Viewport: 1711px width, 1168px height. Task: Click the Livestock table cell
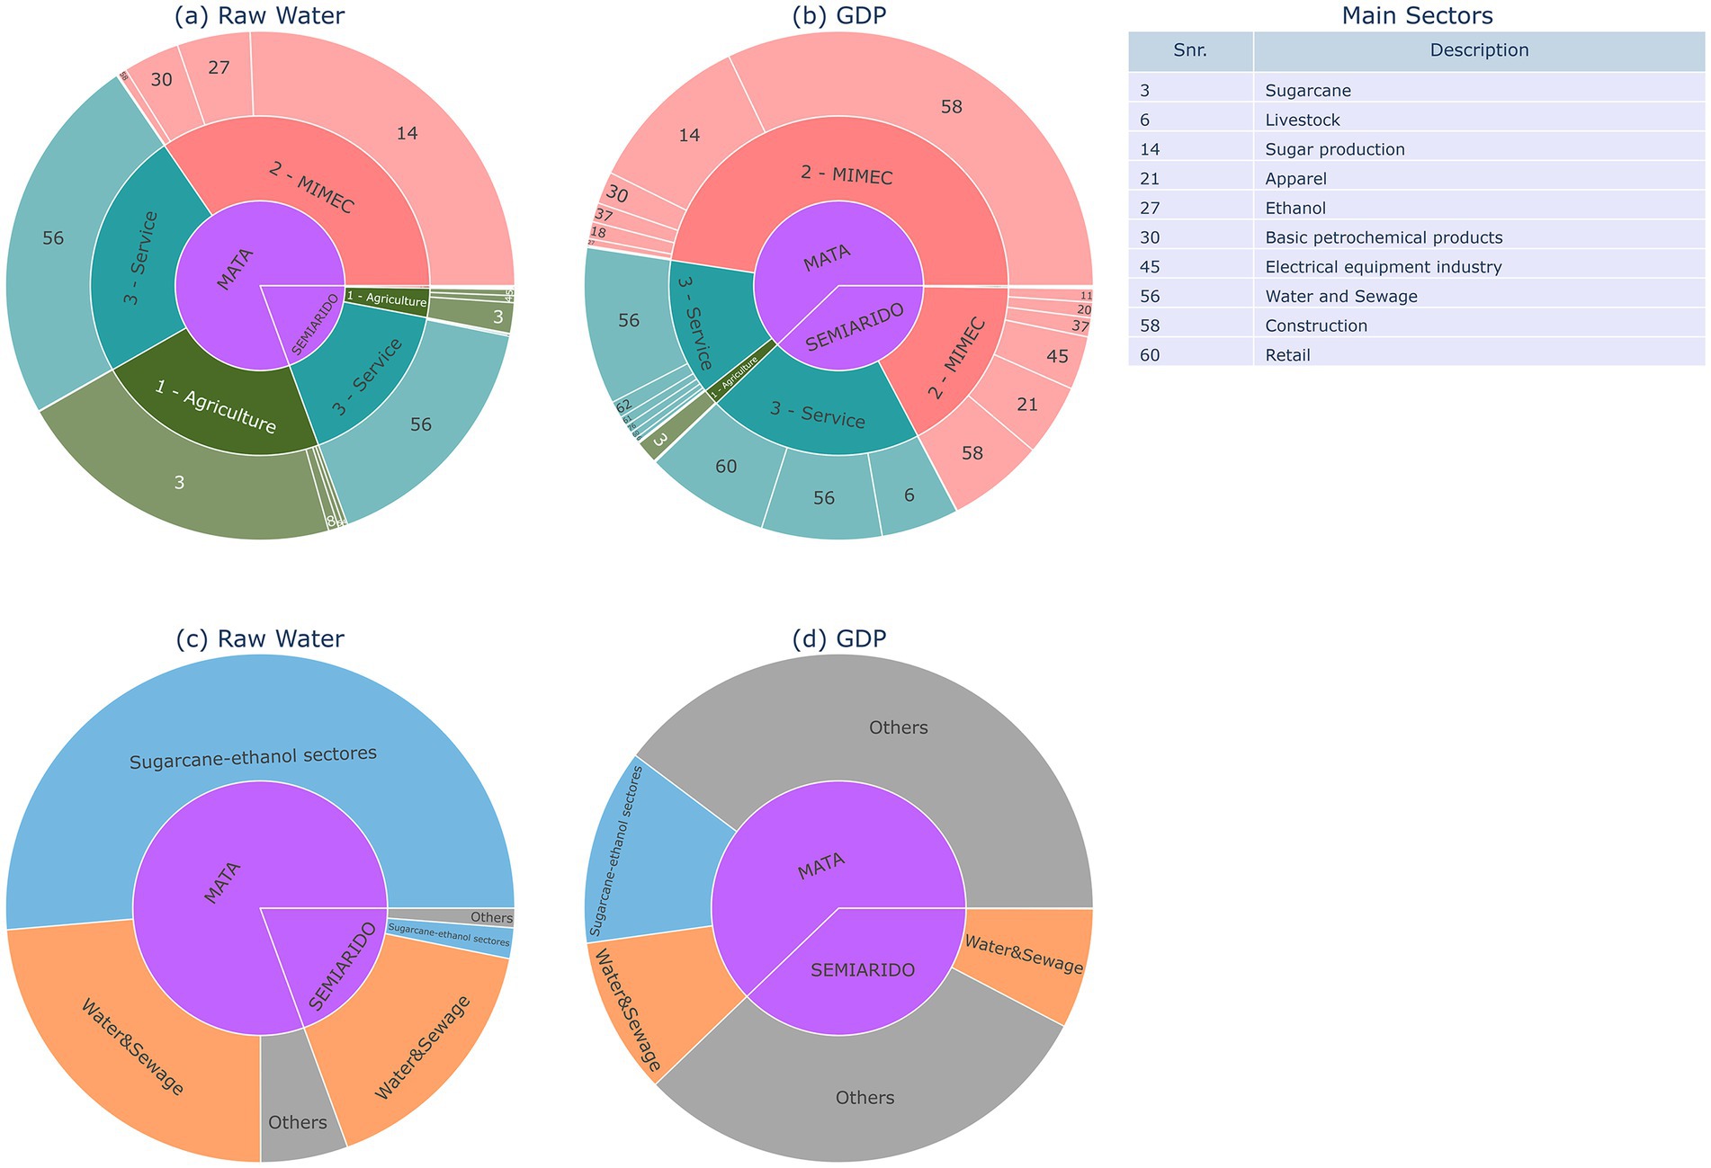pos(1479,120)
